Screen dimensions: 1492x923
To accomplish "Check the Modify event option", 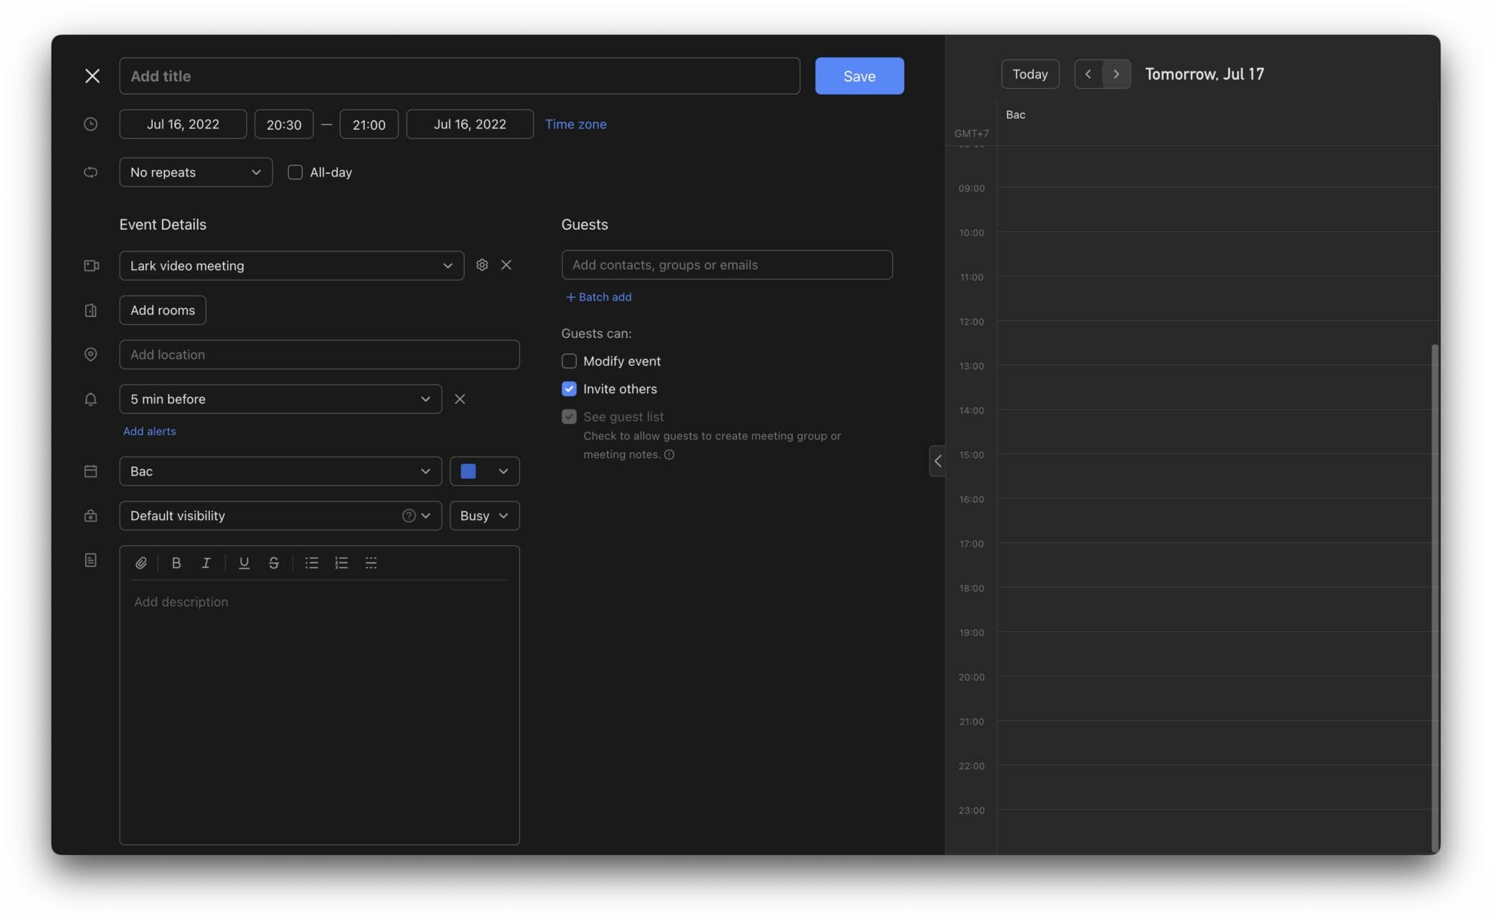I will coord(569,361).
